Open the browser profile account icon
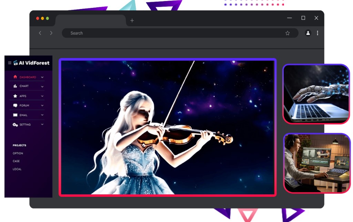The height and width of the screenshot is (222, 353). pos(308,33)
